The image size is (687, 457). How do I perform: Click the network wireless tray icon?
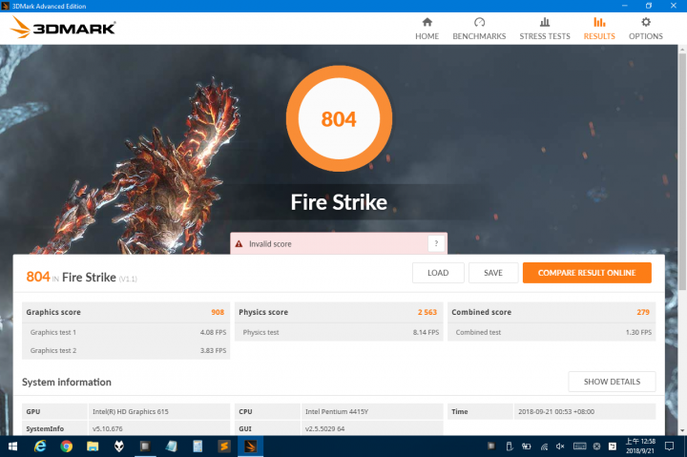544,447
